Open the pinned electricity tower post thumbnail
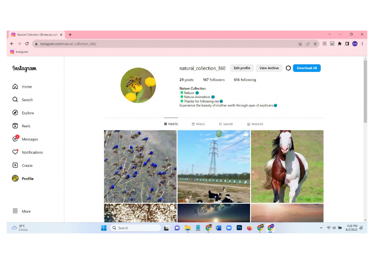The height and width of the screenshot is (264, 374). (214, 166)
